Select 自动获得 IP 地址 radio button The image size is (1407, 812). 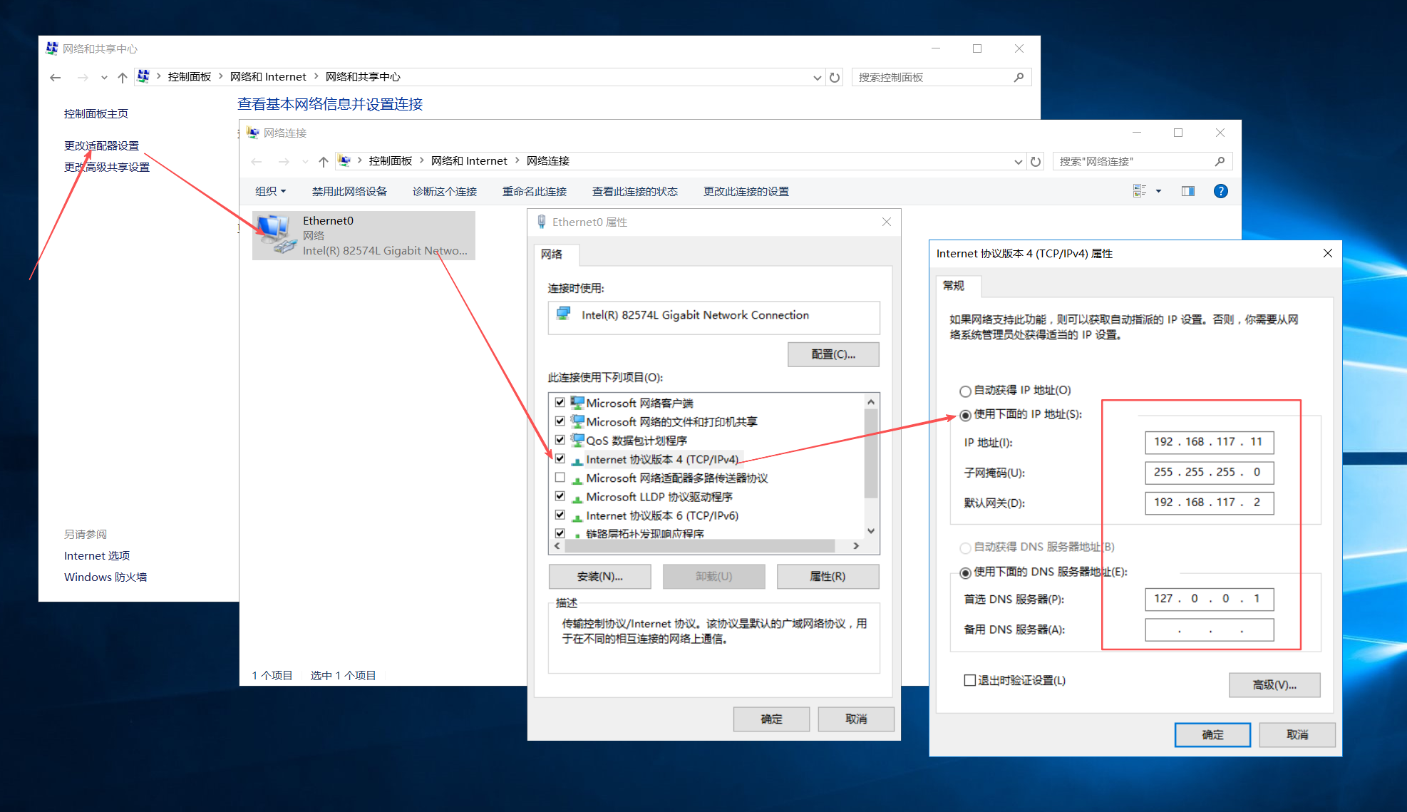[965, 391]
